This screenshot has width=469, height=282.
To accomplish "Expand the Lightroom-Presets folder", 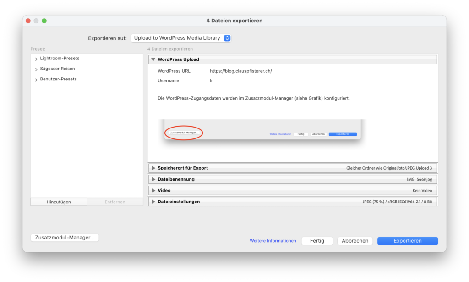I will pos(36,59).
